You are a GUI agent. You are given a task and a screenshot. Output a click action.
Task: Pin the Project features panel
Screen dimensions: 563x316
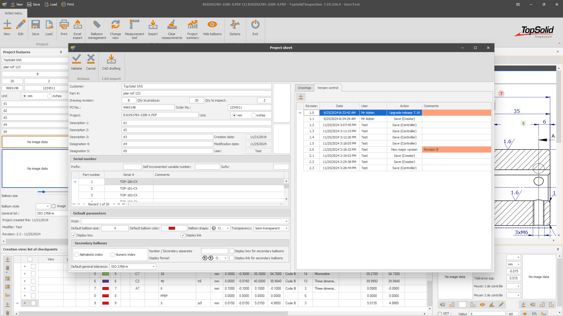coord(61,52)
